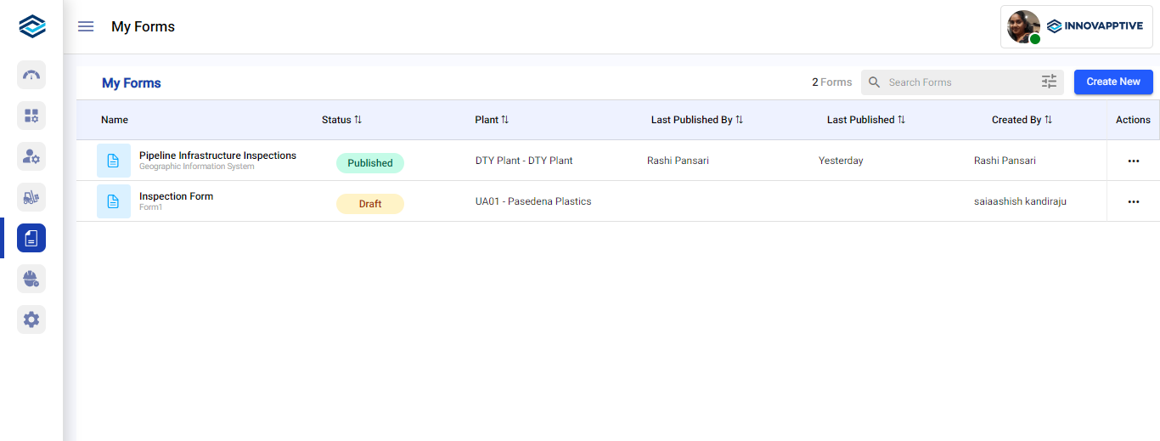Sort by Last Published By column
Viewport: 1160px width, 441px height.
pos(739,120)
